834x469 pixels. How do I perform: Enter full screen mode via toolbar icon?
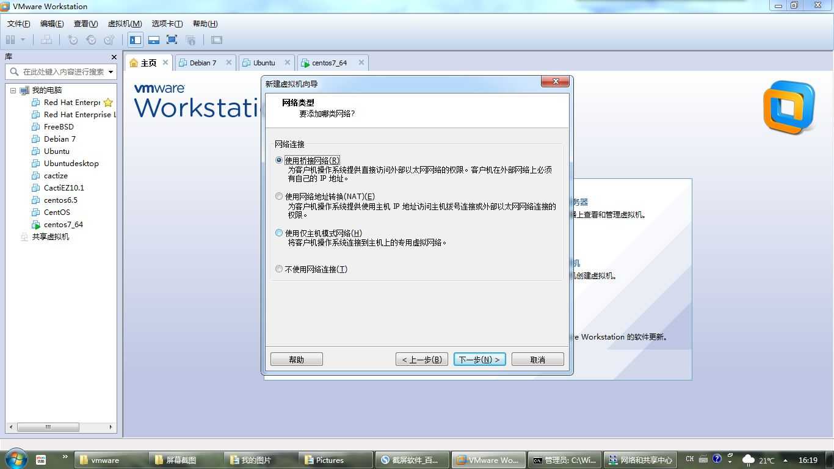pos(172,40)
